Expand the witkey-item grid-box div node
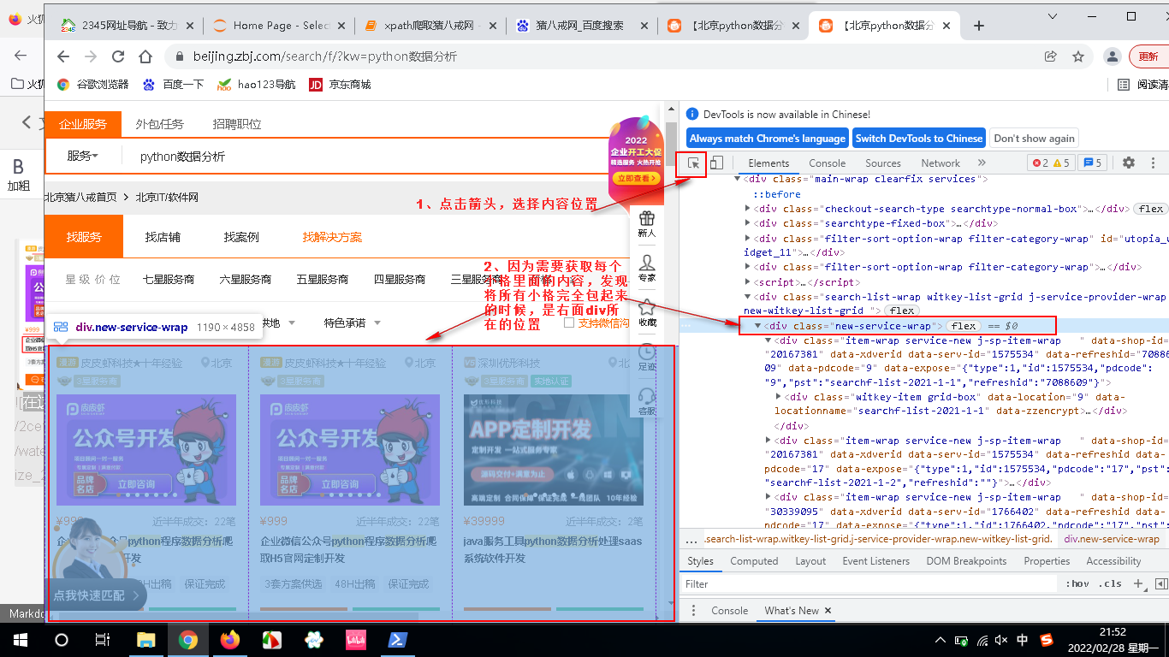This screenshot has width=1169, height=657. coord(778,397)
